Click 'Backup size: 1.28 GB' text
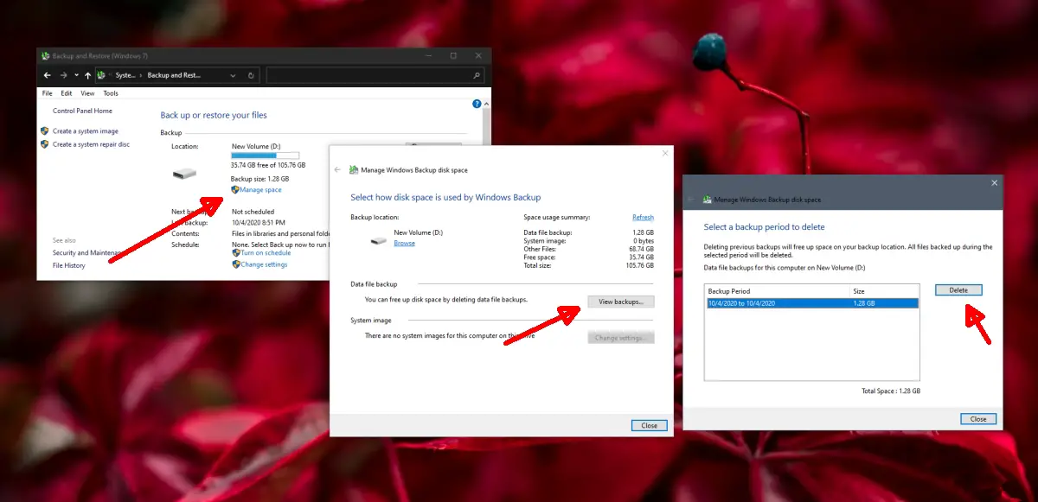Image resolution: width=1038 pixels, height=502 pixels. click(x=261, y=179)
